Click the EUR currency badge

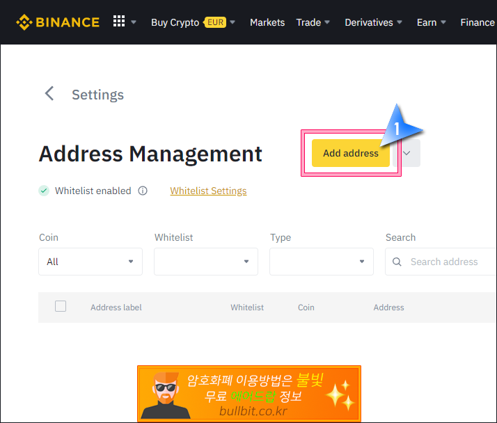[215, 22]
